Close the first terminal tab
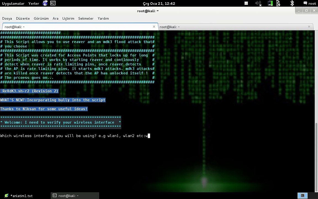Image resolution: width=318 pixels, height=199 pixels. [154, 27]
